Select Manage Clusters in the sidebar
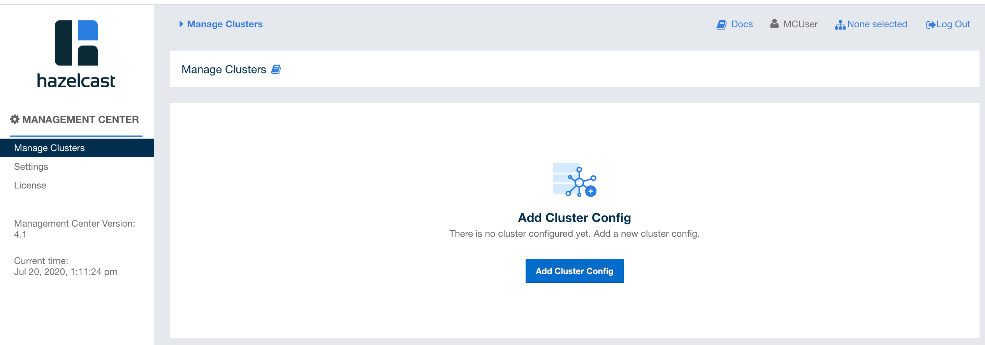 click(49, 148)
